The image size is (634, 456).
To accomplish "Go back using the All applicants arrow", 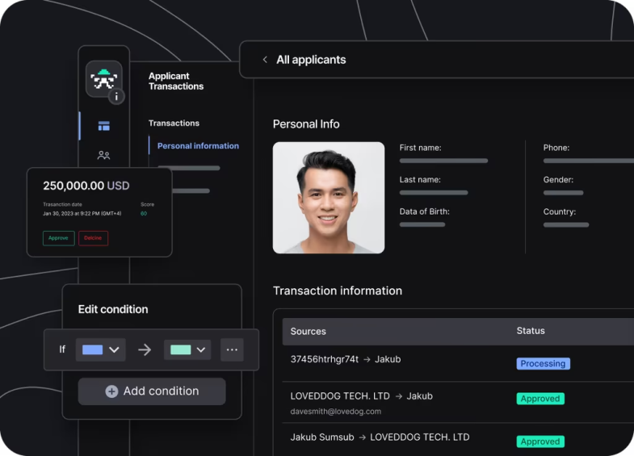I will tap(265, 60).
